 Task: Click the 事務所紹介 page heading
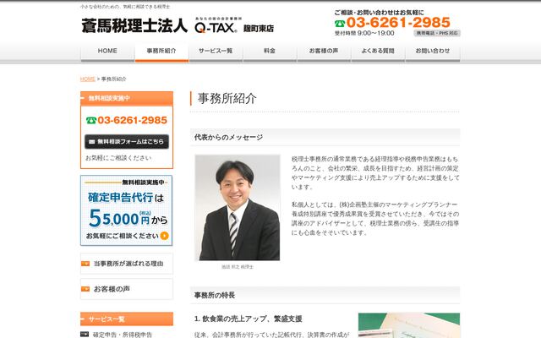227,99
